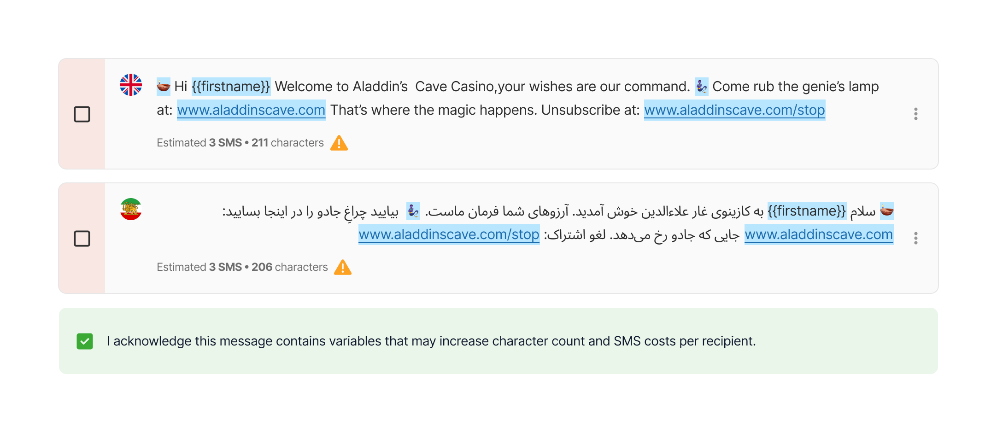The width and height of the screenshot is (997, 433).
Task: Click www.aladdinscave.com/stop in the Persian message
Action: [x=449, y=235]
